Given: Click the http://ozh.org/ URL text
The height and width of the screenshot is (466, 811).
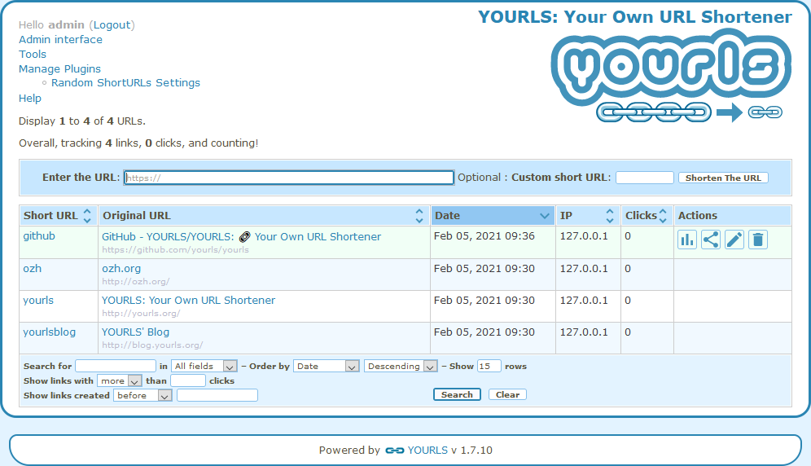Looking at the screenshot, I should point(135,282).
